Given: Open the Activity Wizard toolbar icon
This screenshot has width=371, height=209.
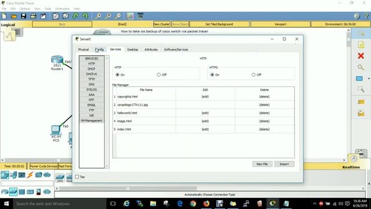Looking at the screenshot, I should (x=43, y=16).
